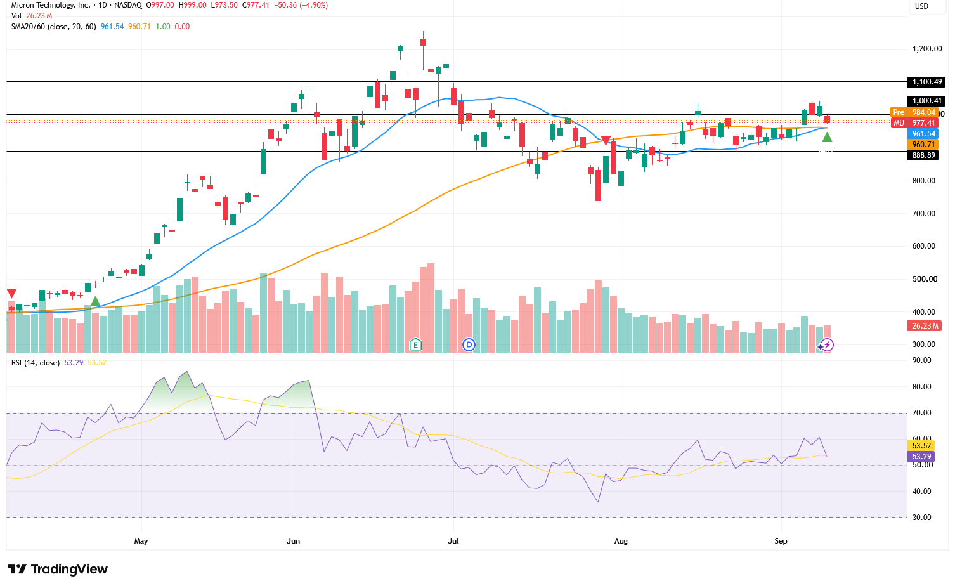Click the red MU 977.41 price tag

pyautogui.click(x=914, y=123)
